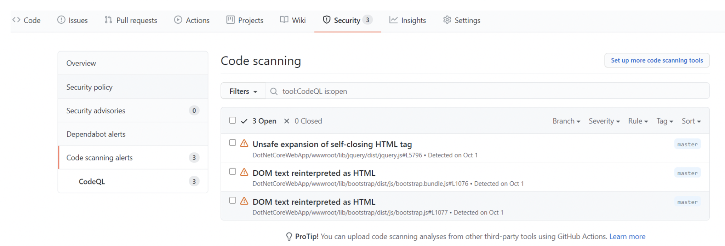Open Unsafe expansion of self-closing HTML tag alert

[332, 144]
